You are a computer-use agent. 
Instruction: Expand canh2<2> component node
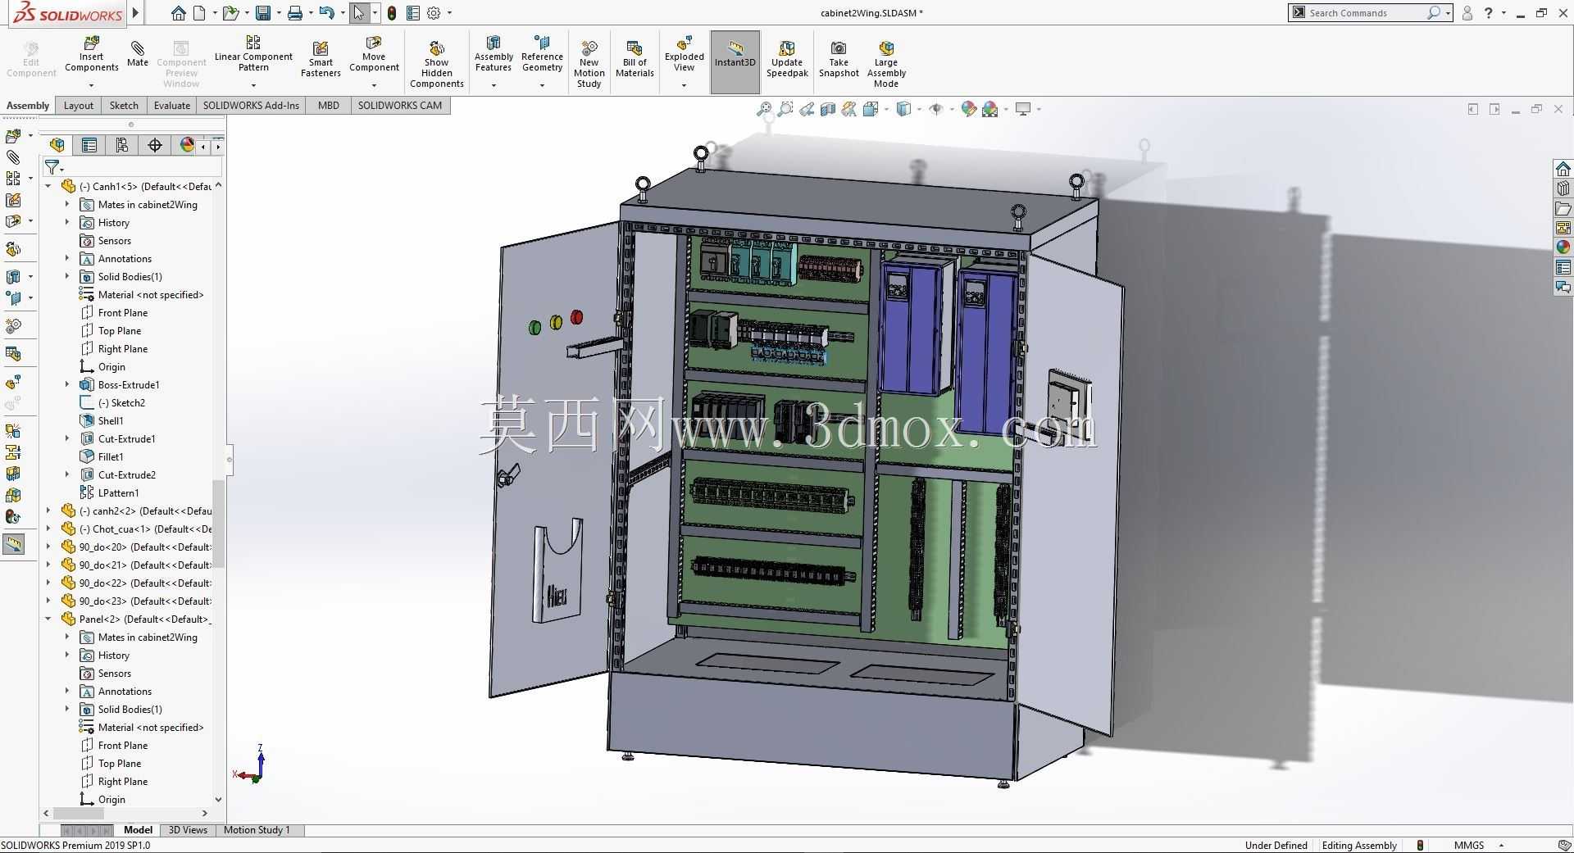click(x=48, y=511)
